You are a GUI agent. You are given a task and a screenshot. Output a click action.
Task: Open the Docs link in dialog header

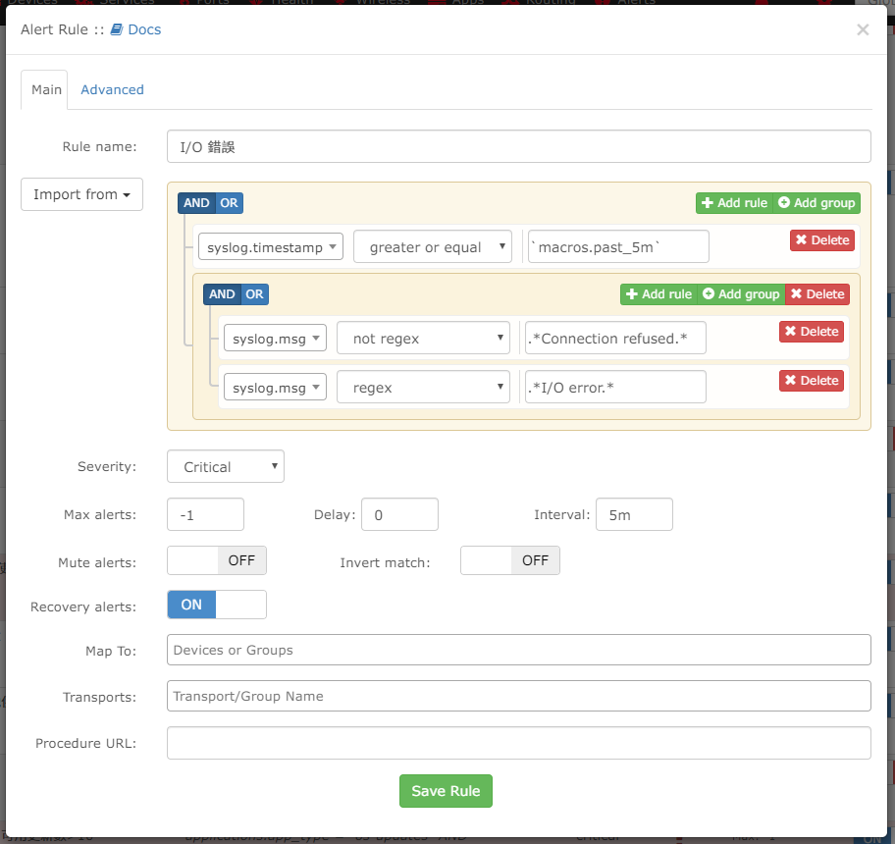click(x=135, y=29)
